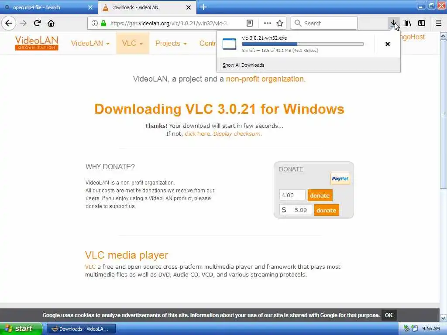The height and width of the screenshot is (335, 447).
Task: Open page actions three-dot menu
Action: pyautogui.click(x=267, y=23)
